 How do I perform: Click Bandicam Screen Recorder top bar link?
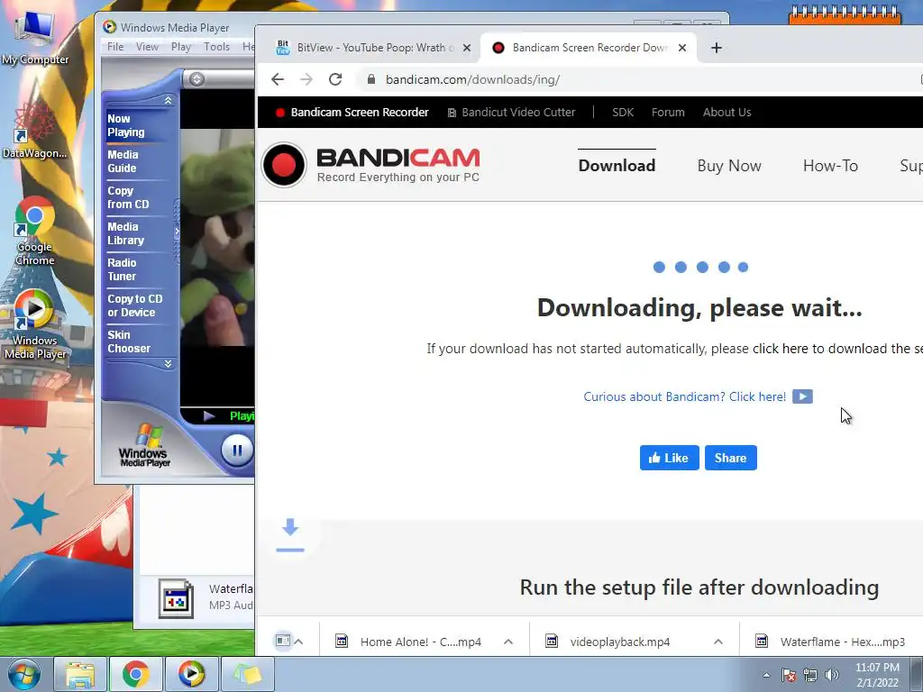[x=352, y=113]
